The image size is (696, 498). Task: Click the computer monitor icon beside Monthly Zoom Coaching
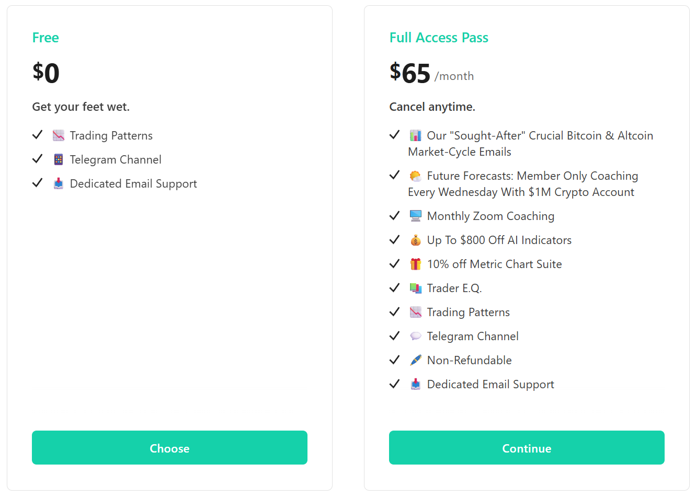pyautogui.click(x=416, y=216)
